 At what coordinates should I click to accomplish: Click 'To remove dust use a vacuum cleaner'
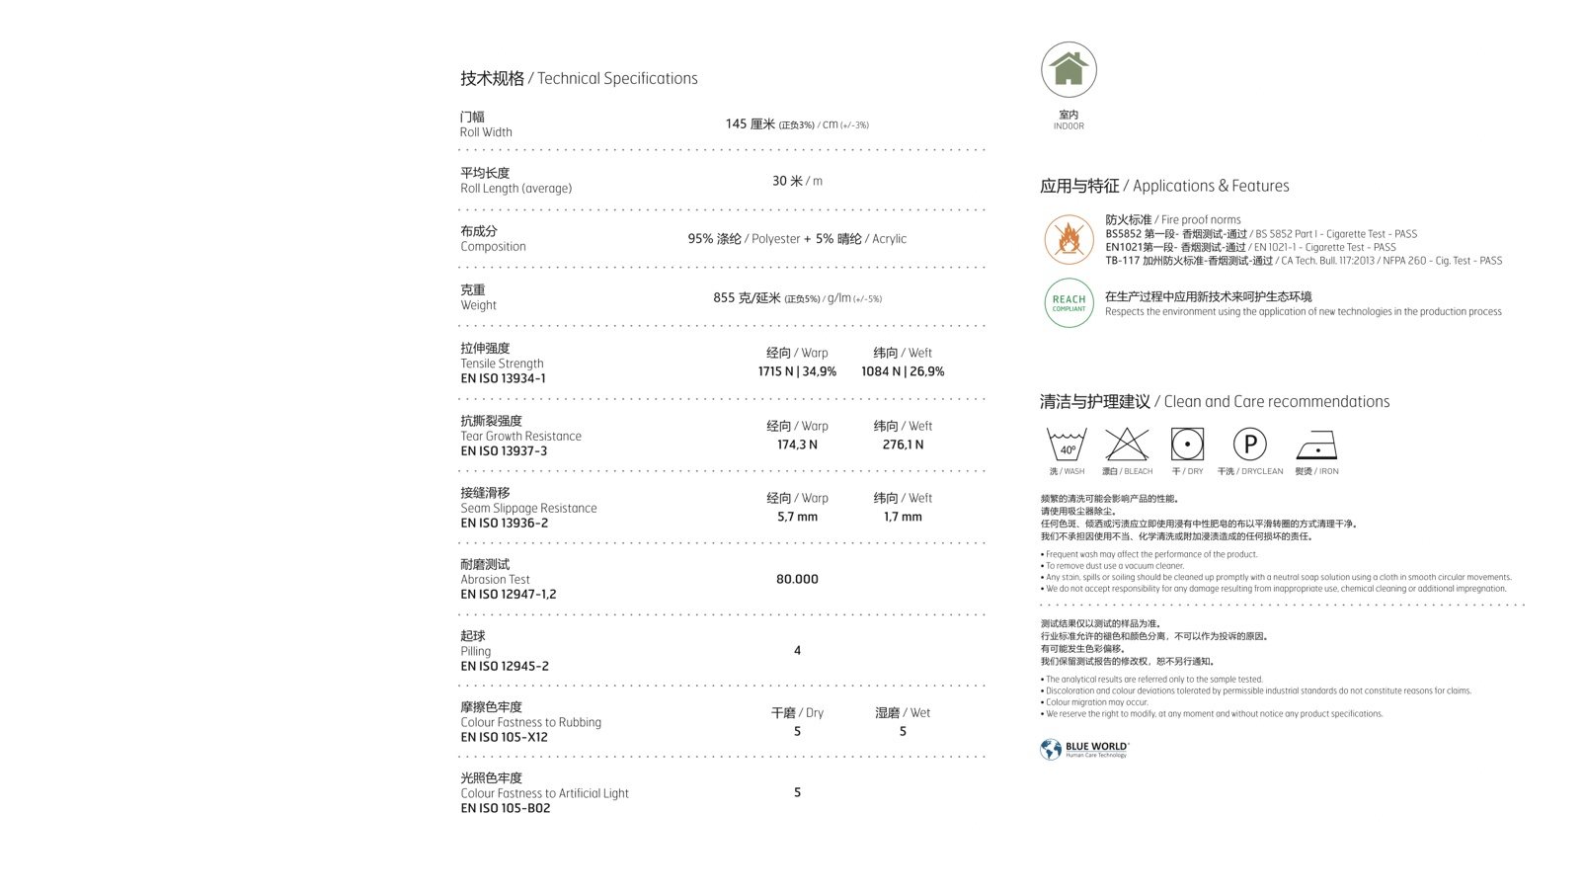[x=1112, y=566]
